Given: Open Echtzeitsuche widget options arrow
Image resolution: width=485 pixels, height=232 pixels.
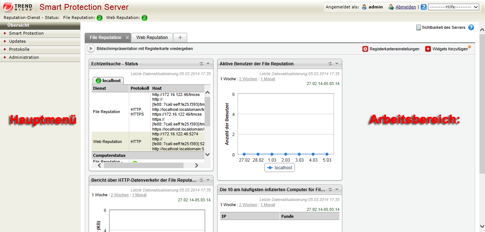Looking at the screenshot, I should [208, 63].
